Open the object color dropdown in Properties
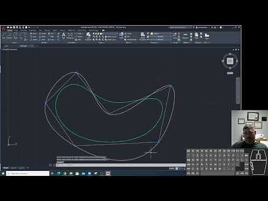 pos(161,33)
